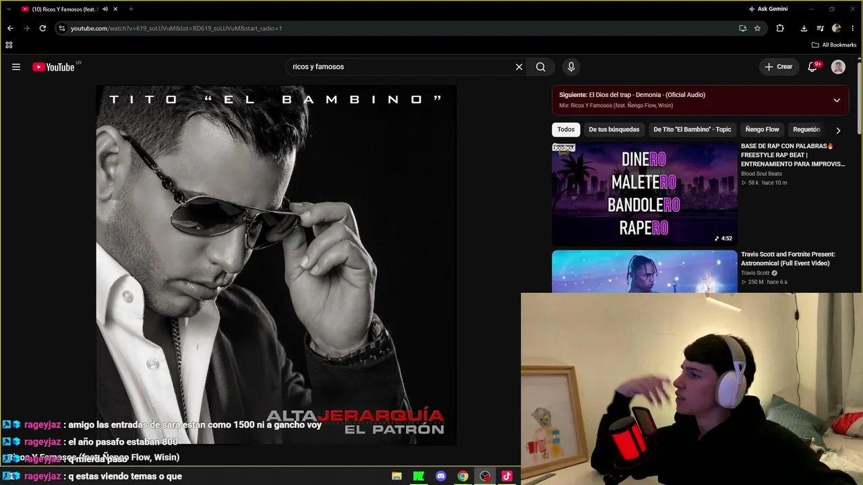Open the All Bookmarks folder
The height and width of the screenshot is (485, 863).
[834, 45]
